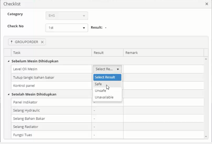Remove the GROUPORDER grouping chip
212x144 pixels.
(x=42, y=42)
